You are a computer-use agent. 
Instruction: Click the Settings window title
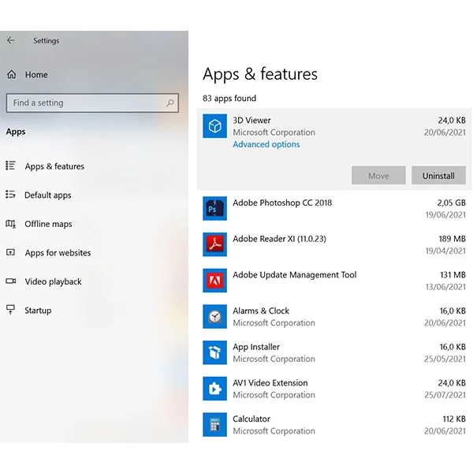pos(47,41)
